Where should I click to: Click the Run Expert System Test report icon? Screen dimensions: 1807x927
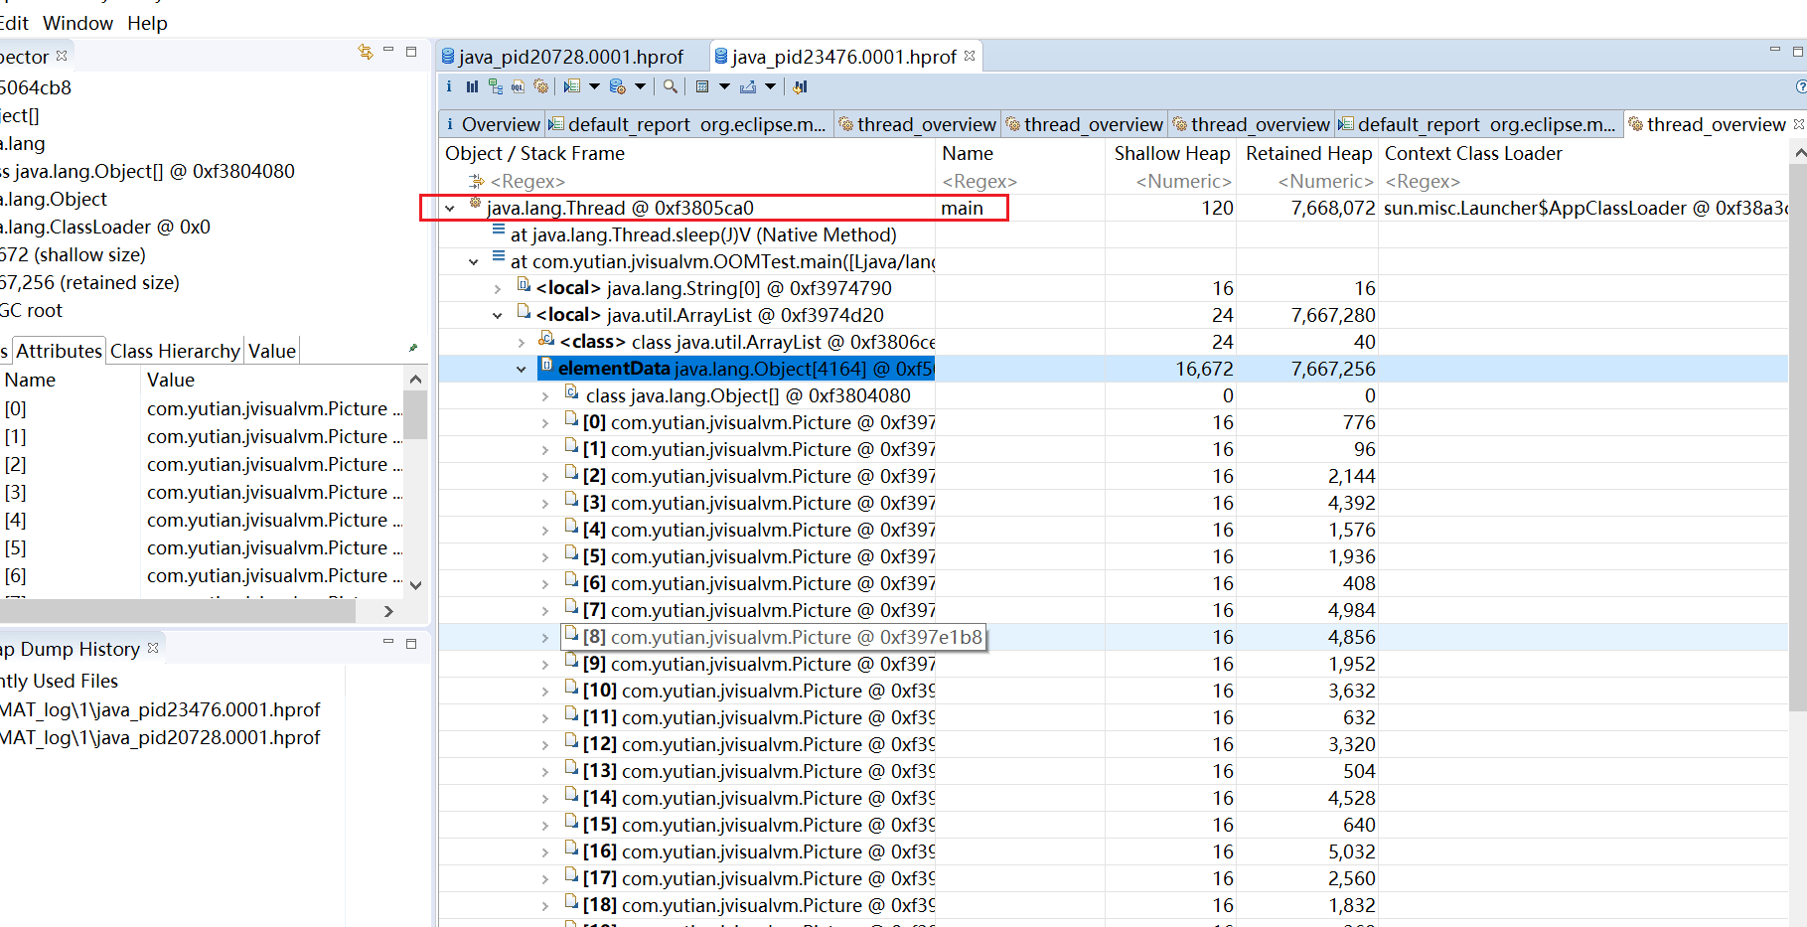click(572, 87)
